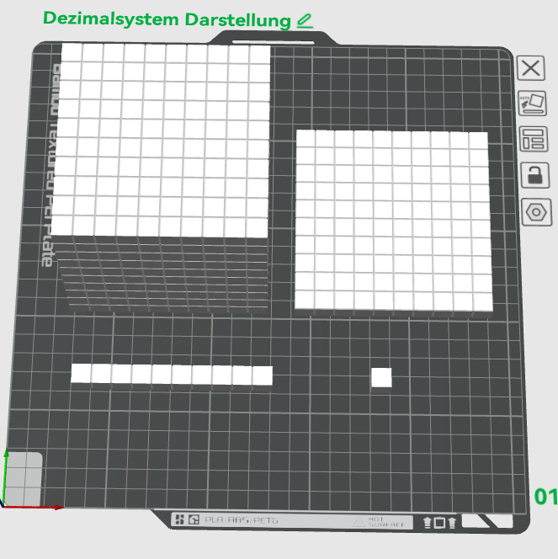Auto-orient objects using the plate icon
The height and width of the screenshot is (559, 558).
(532, 103)
